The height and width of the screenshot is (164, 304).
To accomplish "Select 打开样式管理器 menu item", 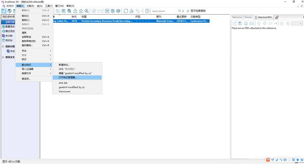I will pyautogui.click(x=68, y=77).
